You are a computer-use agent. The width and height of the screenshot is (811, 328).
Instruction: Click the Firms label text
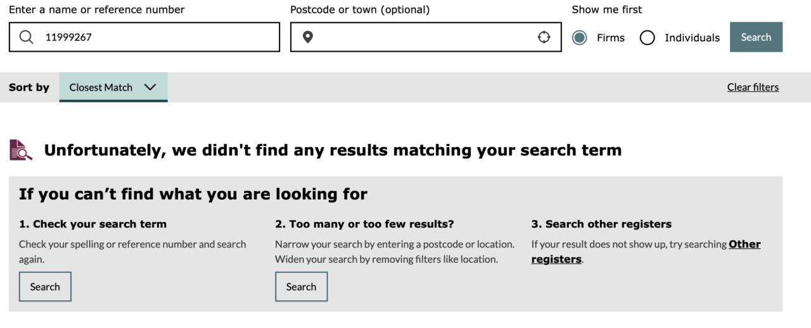611,38
